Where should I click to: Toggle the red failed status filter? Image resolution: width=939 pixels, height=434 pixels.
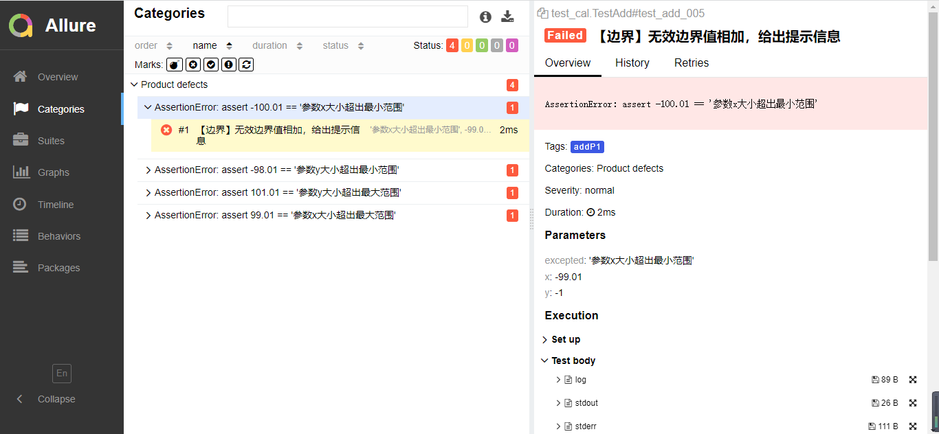tap(452, 46)
